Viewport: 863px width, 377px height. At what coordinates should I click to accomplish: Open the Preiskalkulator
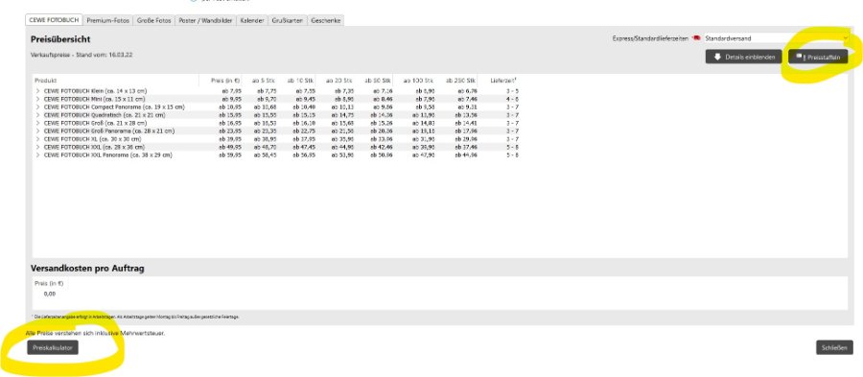53,347
